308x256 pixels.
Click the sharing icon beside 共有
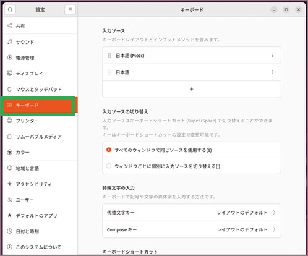[x=9, y=25]
